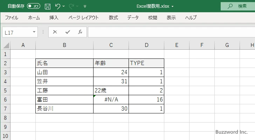
Task: Switch to the 挿入 tab
Action: (54, 17)
